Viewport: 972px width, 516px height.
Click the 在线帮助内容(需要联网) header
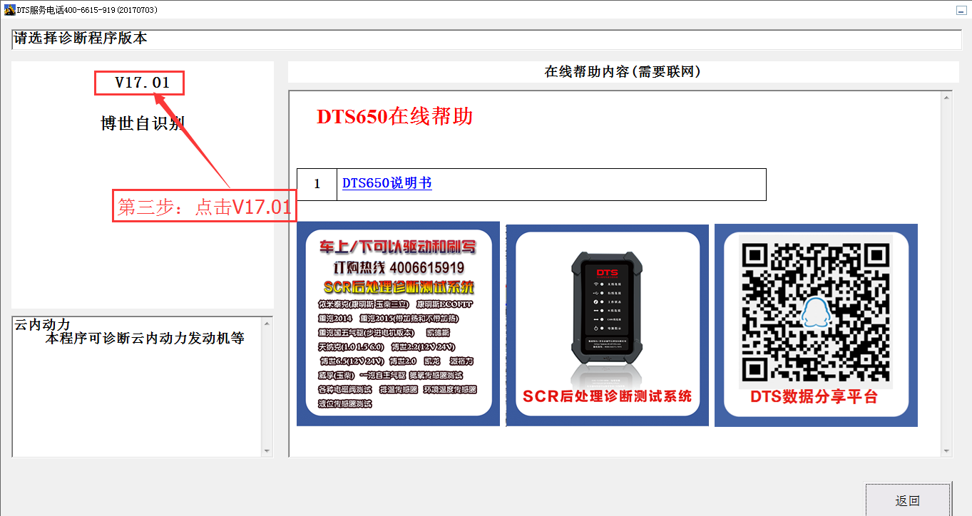tap(623, 72)
